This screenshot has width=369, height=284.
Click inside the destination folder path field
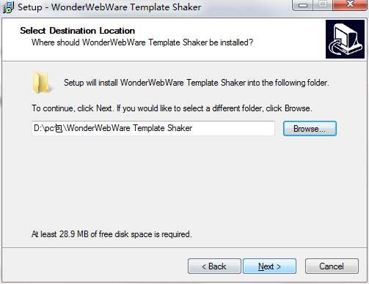(x=153, y=128)
